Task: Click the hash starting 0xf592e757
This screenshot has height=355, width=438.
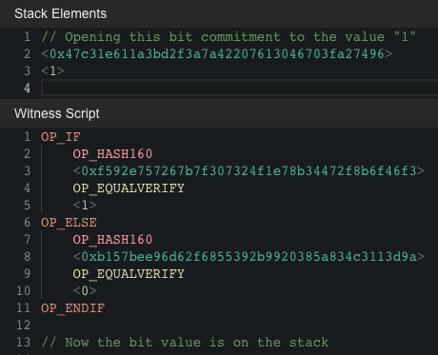Action: tap(249, 171)
